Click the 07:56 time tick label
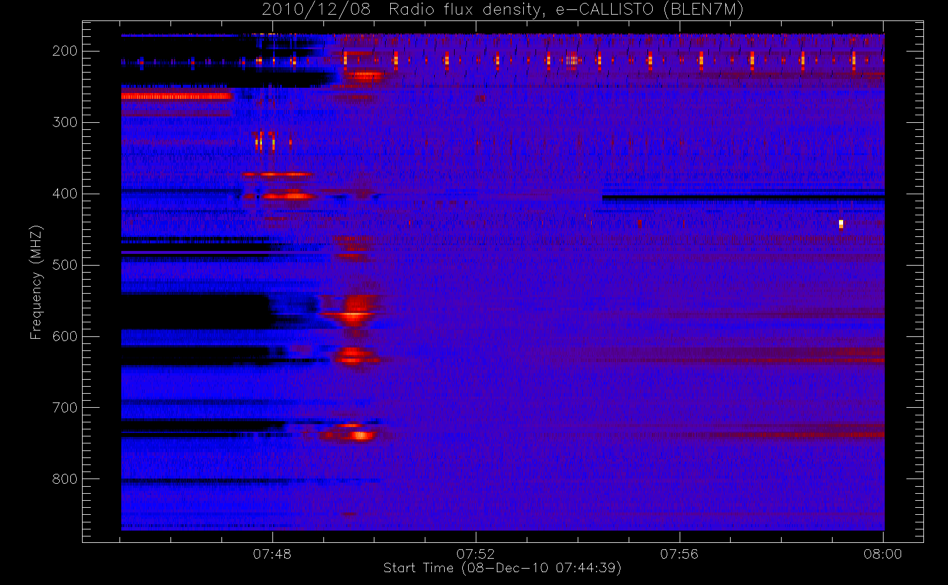Screen dimensions: 948x585 click(679, 554)
